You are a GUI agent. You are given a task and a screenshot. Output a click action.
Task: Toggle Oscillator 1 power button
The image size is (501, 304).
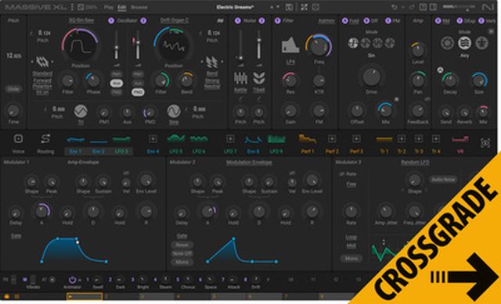tap(111, 21)
